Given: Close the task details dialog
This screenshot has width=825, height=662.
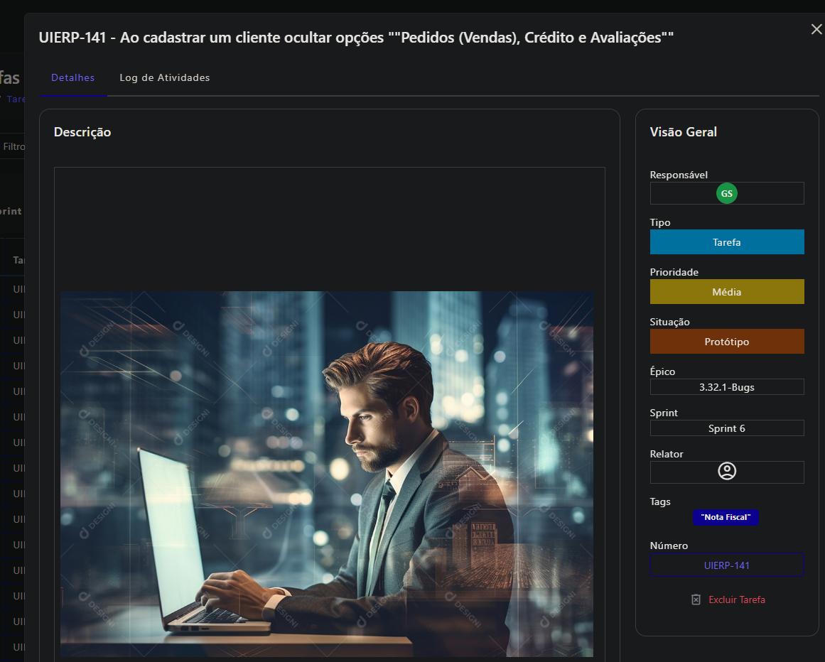Looking at the screenshot, I should tap(816, 29).
